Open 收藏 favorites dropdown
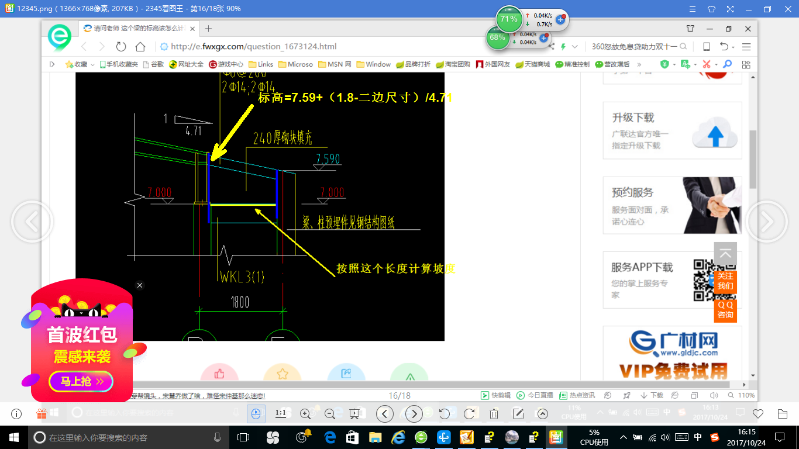799x449 pixels. (80, 64)
